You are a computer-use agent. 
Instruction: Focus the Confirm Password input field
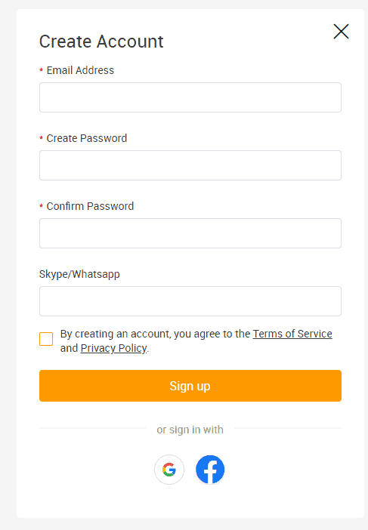click(x=190, y=233)
